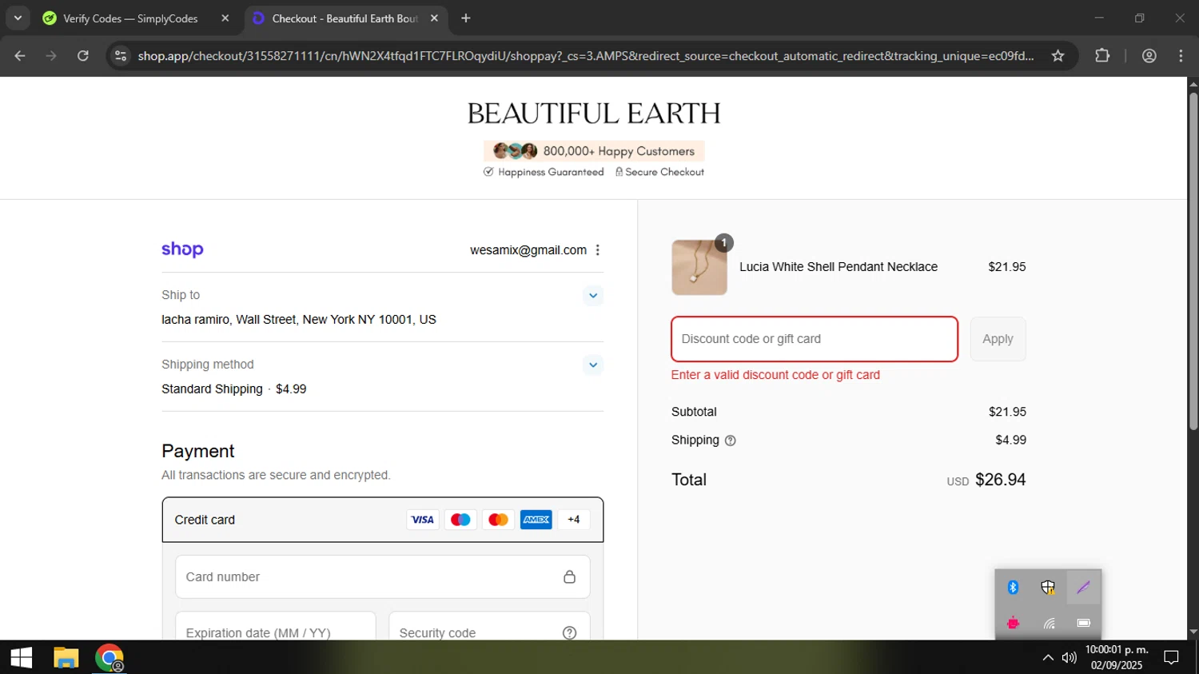
Task: Open File Explorer from taskbar
Action: coord(66,658)
